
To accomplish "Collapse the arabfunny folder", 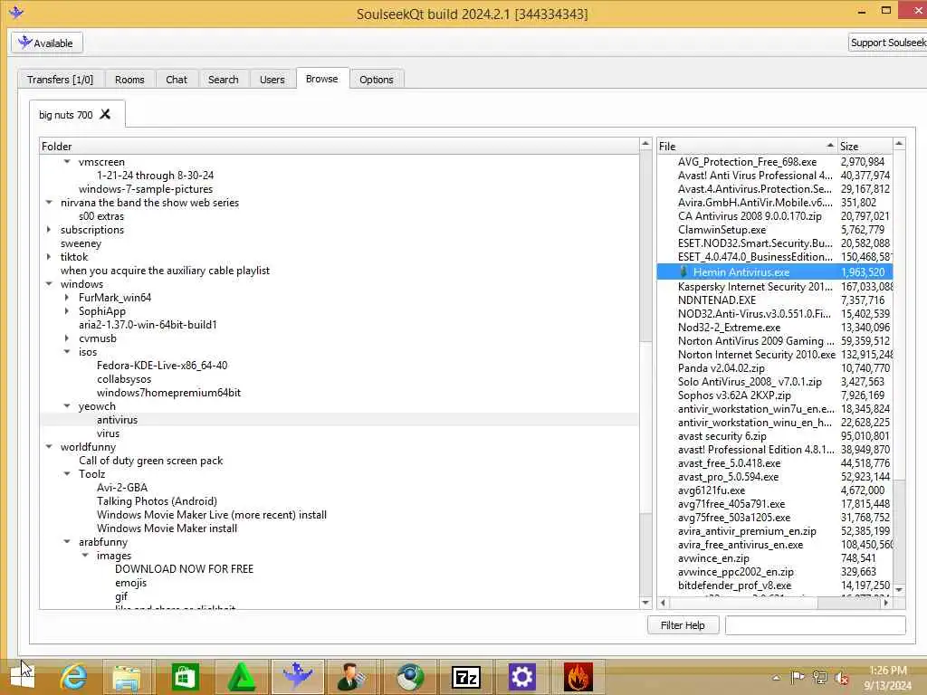I will (67, 542).
